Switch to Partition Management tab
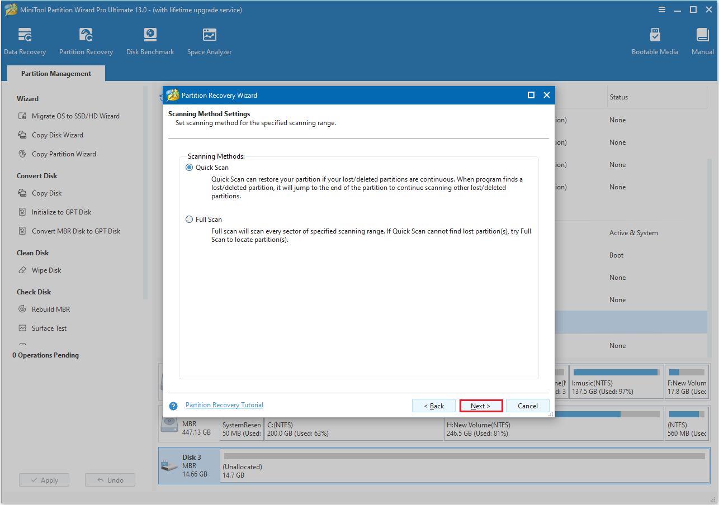 click(56, 73)
